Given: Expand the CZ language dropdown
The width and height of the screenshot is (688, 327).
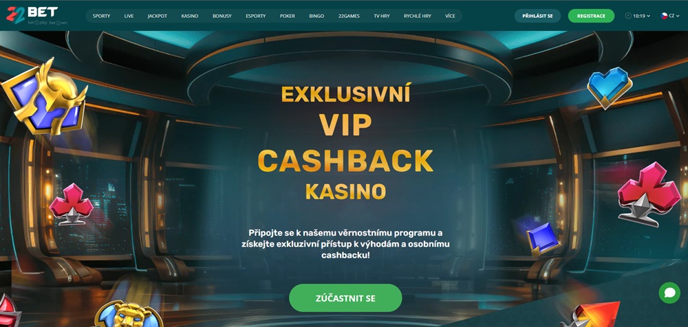Looking at the screenshot, I should [x=671, y=16].
